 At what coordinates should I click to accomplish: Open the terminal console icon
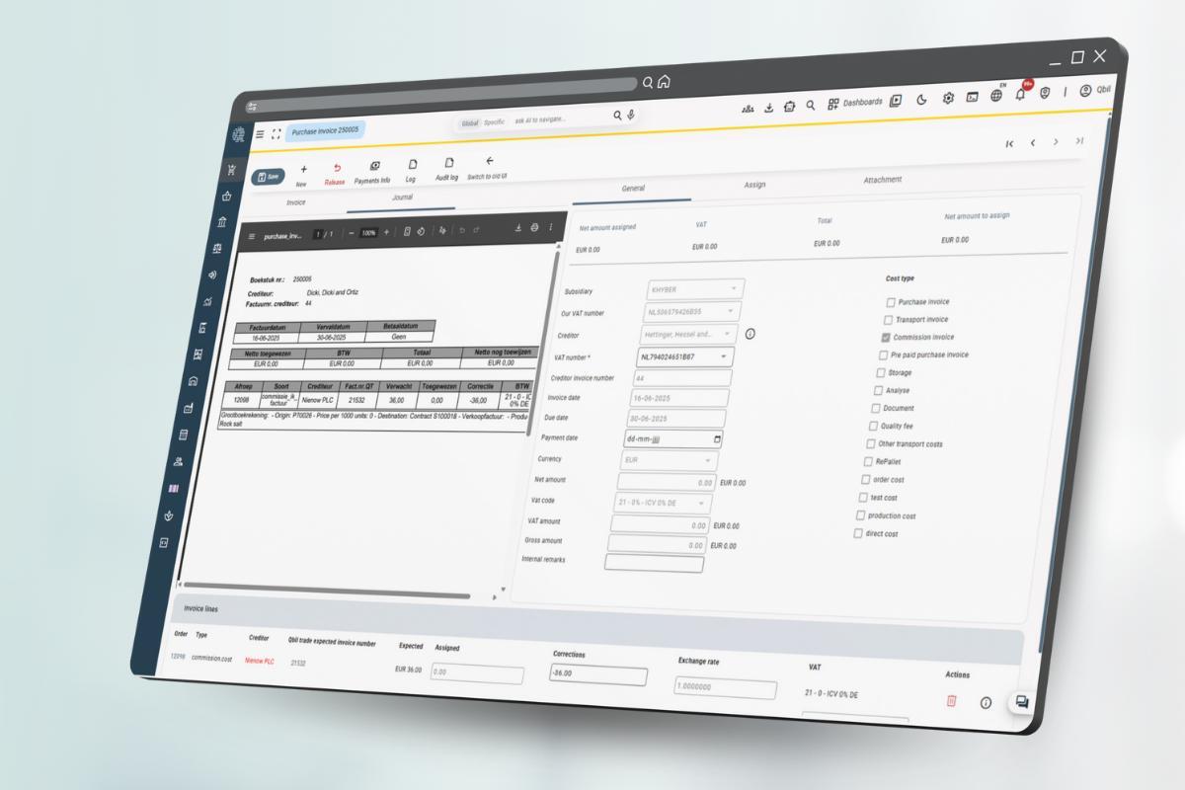click(973, 97)
